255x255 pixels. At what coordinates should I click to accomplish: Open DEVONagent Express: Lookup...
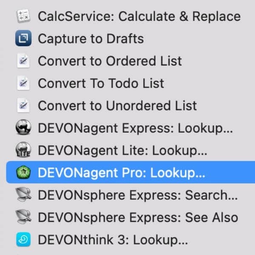pos(135,128)
